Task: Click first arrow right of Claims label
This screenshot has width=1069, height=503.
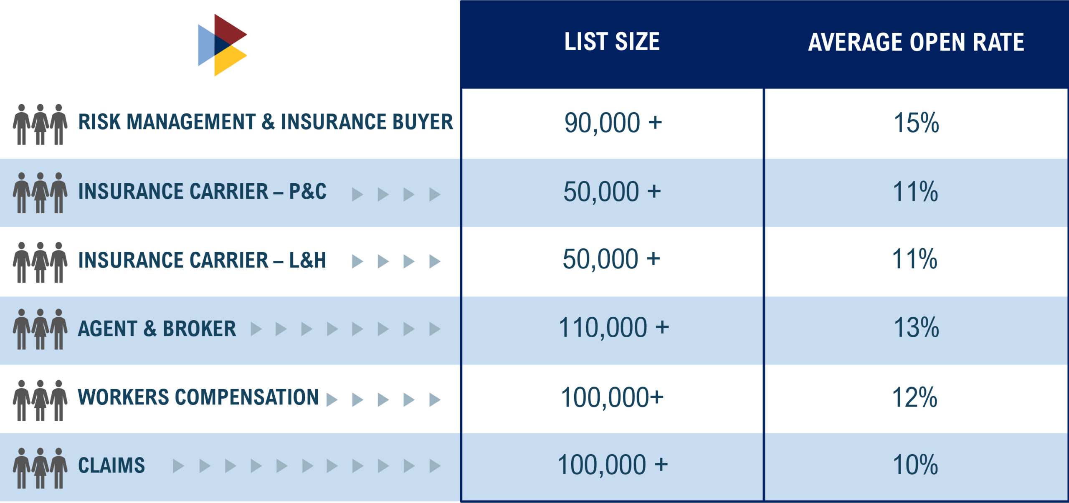Action: coord(178,466)
